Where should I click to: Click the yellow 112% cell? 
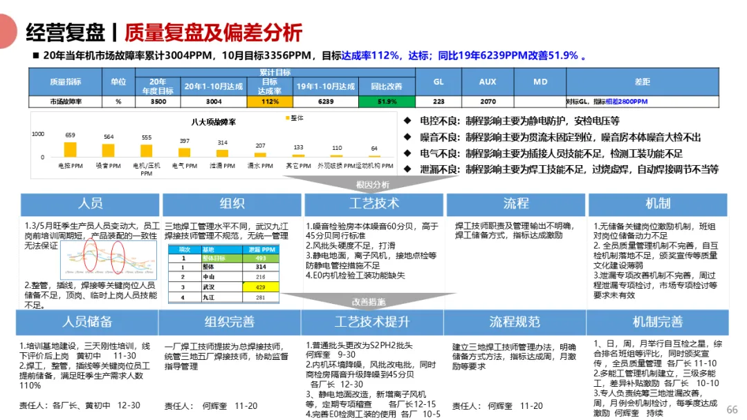click(x=270, y=102)
